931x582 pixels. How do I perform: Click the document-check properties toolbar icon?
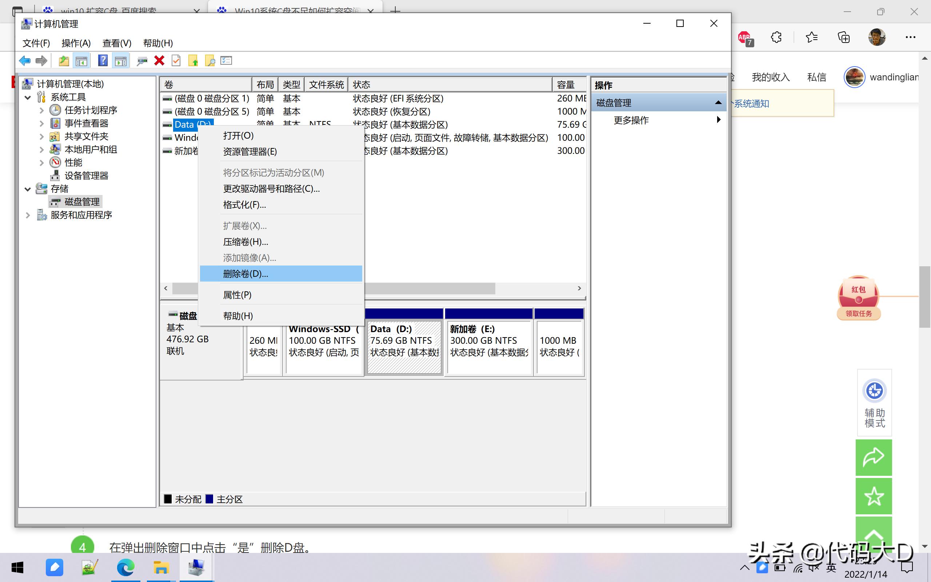click(176, 60)
